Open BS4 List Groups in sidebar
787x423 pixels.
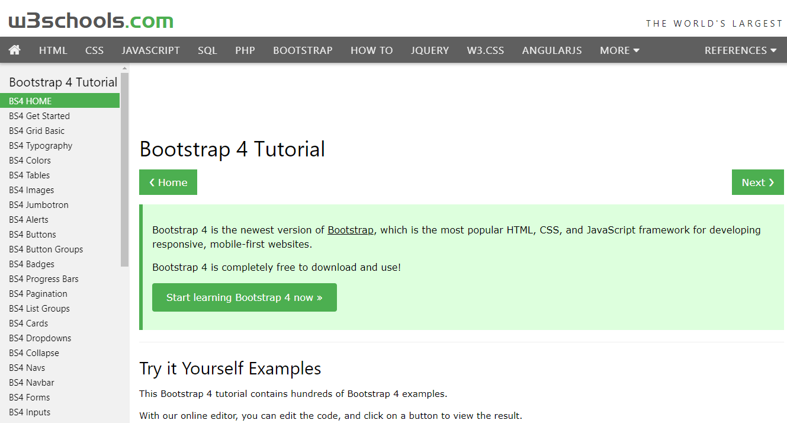tap(60, 308)
